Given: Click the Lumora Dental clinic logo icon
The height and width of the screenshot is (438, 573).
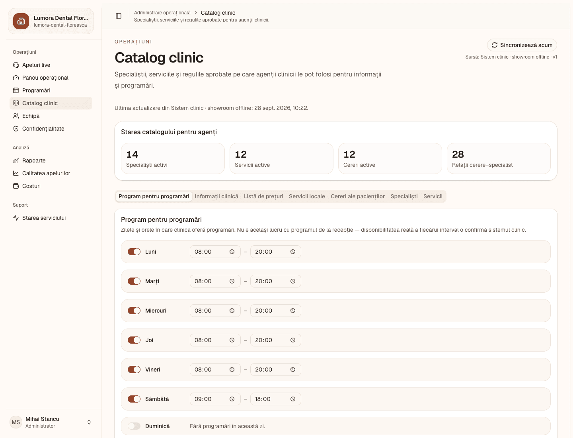Looking at the screenshot, I should point(21,21).
